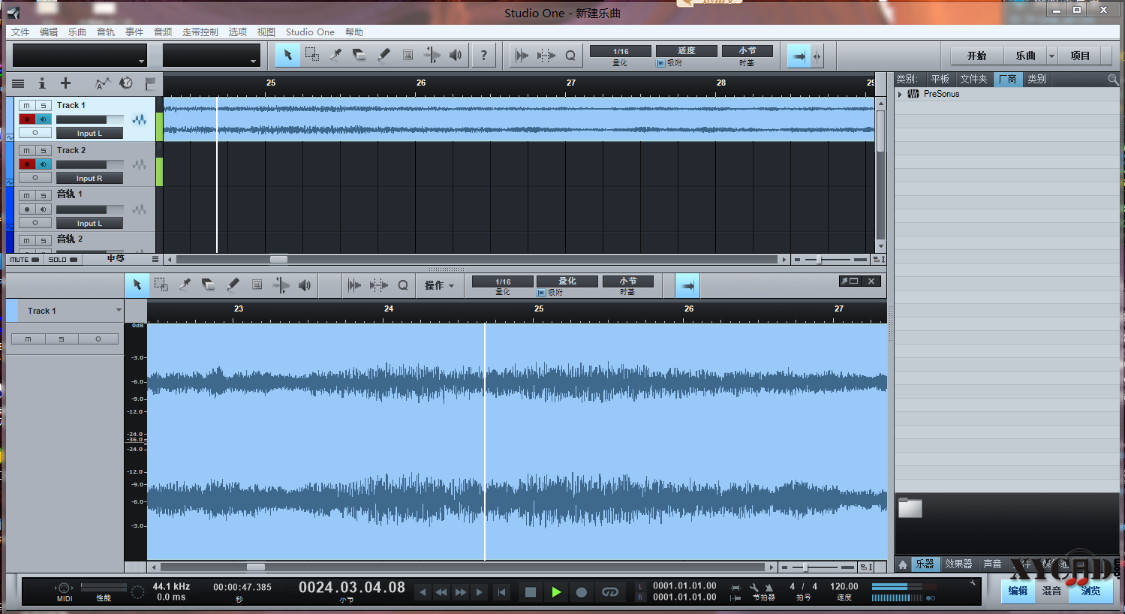Click the Q quantize icon in the arrangement toolbar
This screenshot has height=614, width=1125.
(x=570, y=56)
